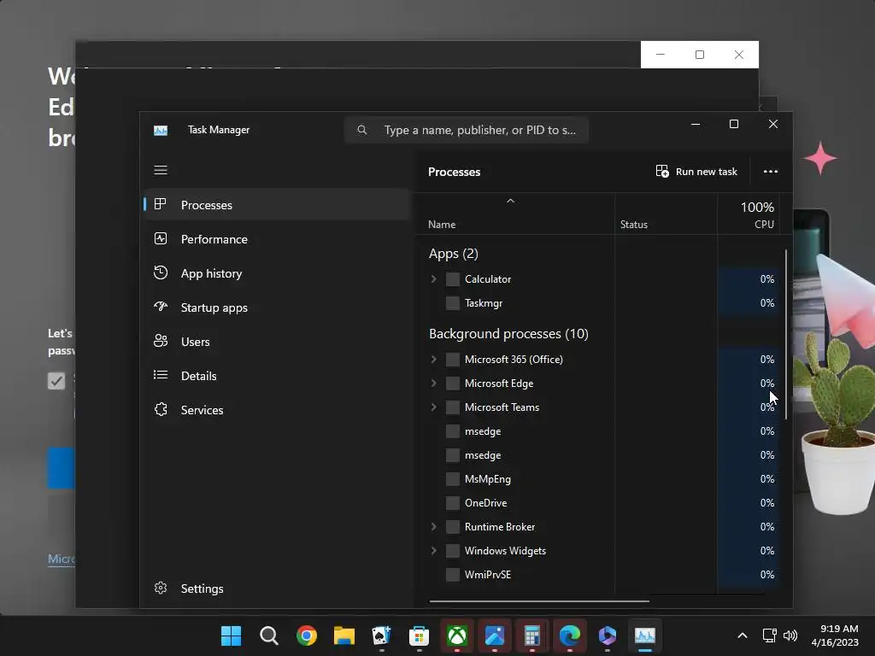This screenshot has height=656, width=875.
Task: Expand the Microsoft Edge process group
Action: tap(433, 384)
